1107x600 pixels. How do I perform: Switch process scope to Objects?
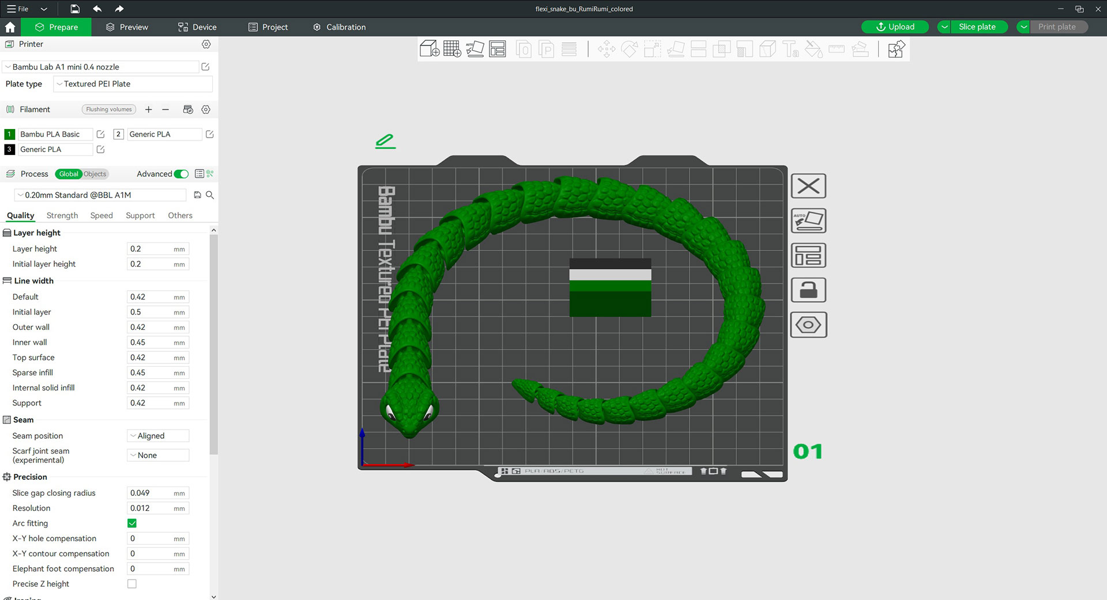(95, 174)
